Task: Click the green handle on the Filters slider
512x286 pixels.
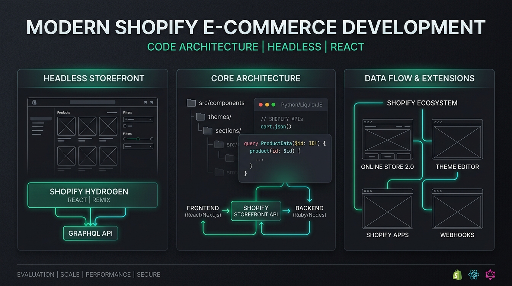Action: (x=138, y=139)
